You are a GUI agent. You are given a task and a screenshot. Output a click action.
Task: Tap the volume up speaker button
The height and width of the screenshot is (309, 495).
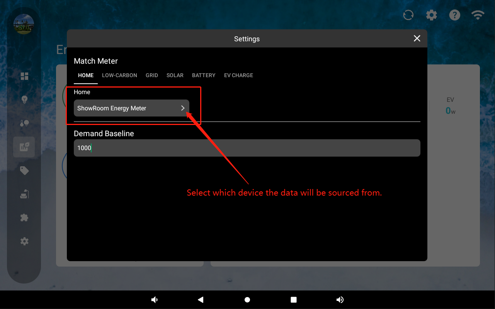(x=340, y=300)
